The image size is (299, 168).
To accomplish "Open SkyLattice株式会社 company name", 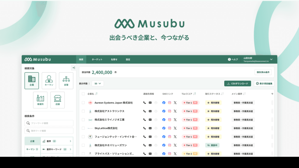I will point(106,128).
